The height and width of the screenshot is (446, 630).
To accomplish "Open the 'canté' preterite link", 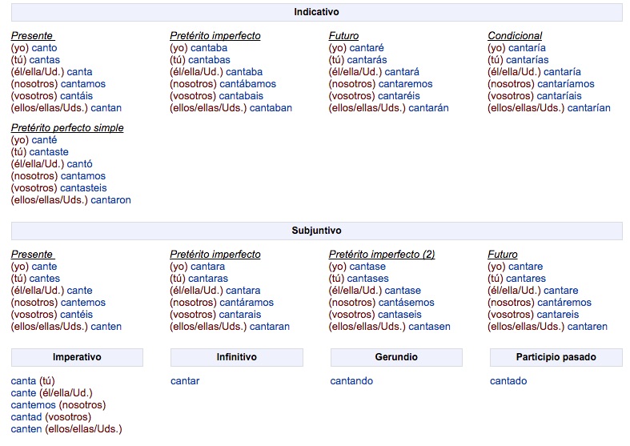I will [44, 140].
